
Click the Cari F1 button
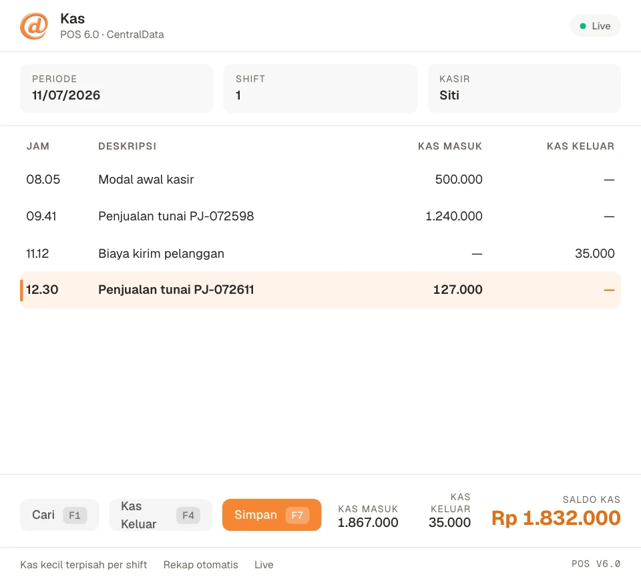point(59,515)
